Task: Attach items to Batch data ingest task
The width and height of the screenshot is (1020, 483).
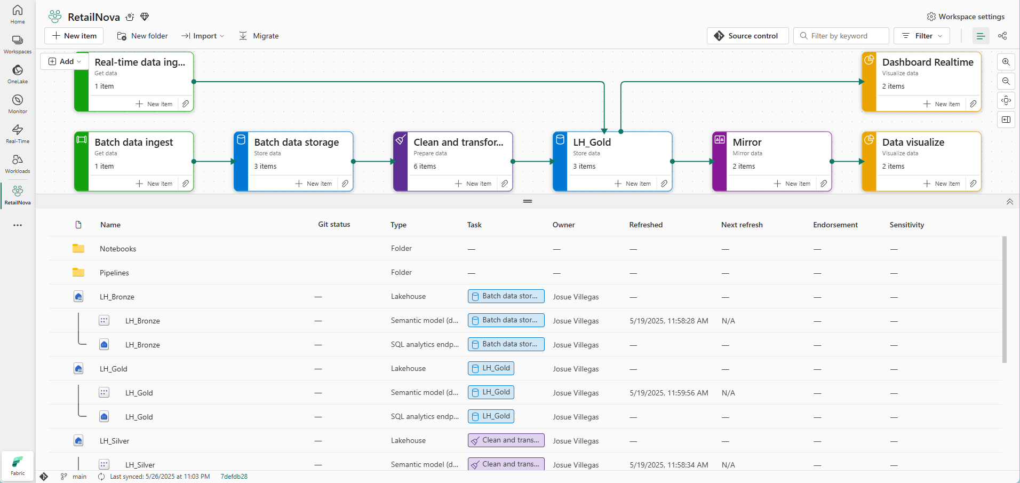Action: (185, 184)
